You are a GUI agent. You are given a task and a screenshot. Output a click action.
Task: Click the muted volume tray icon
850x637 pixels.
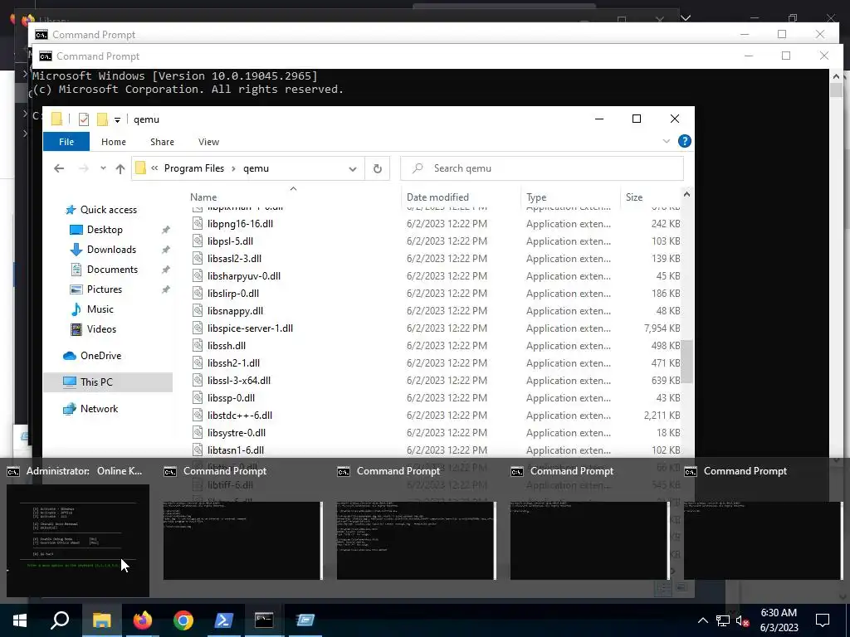point(742,620)
